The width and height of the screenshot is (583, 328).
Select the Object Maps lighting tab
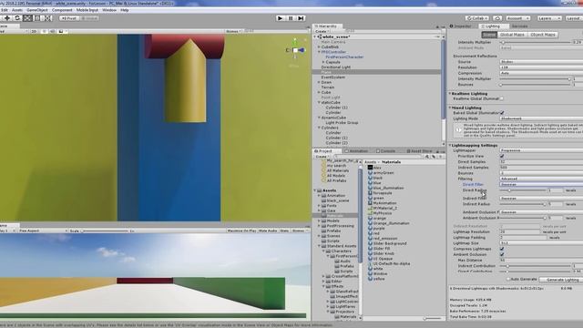click(543, 35)
